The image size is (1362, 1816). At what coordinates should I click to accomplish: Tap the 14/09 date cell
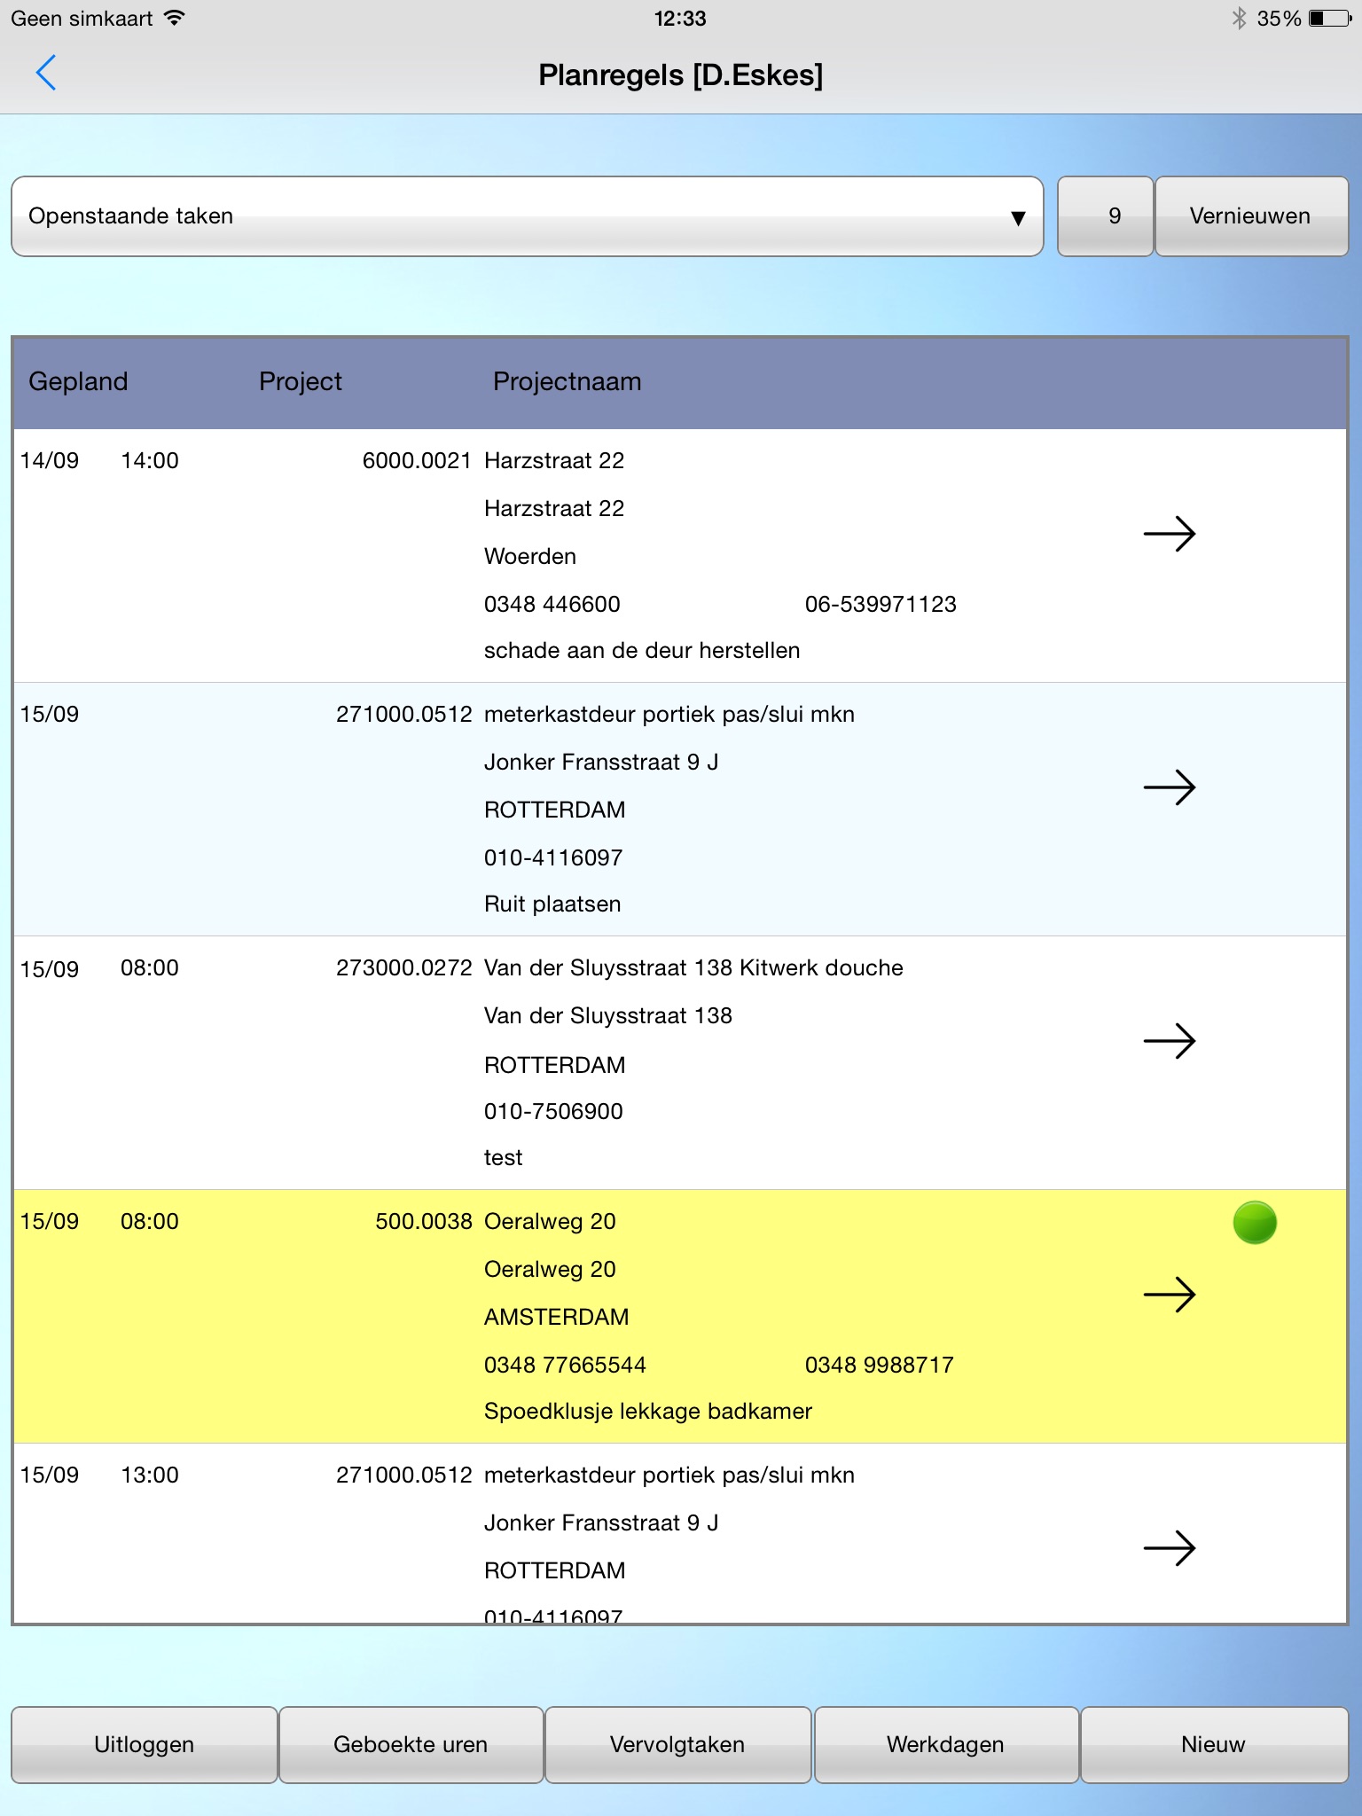coord(50,461)
